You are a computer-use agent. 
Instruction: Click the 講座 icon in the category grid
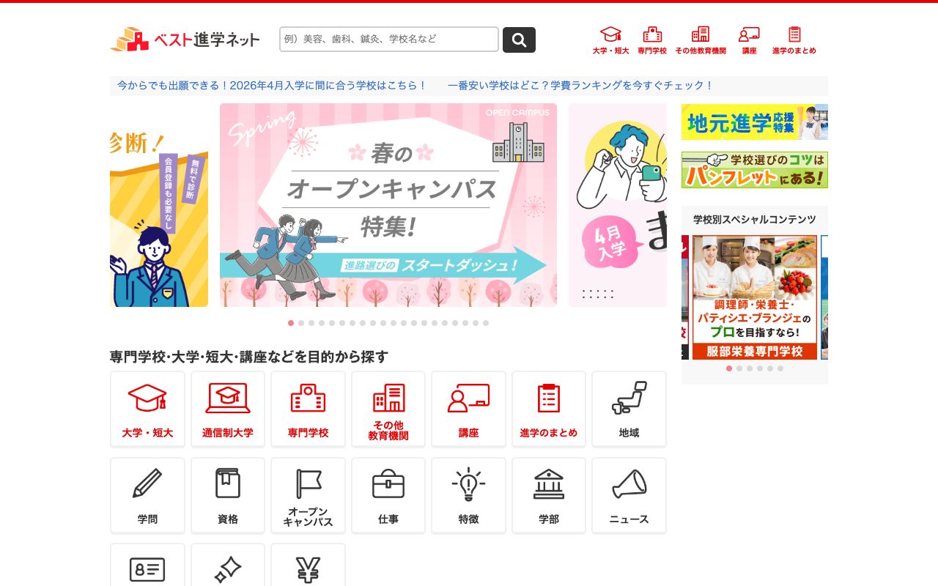[468, 409]
